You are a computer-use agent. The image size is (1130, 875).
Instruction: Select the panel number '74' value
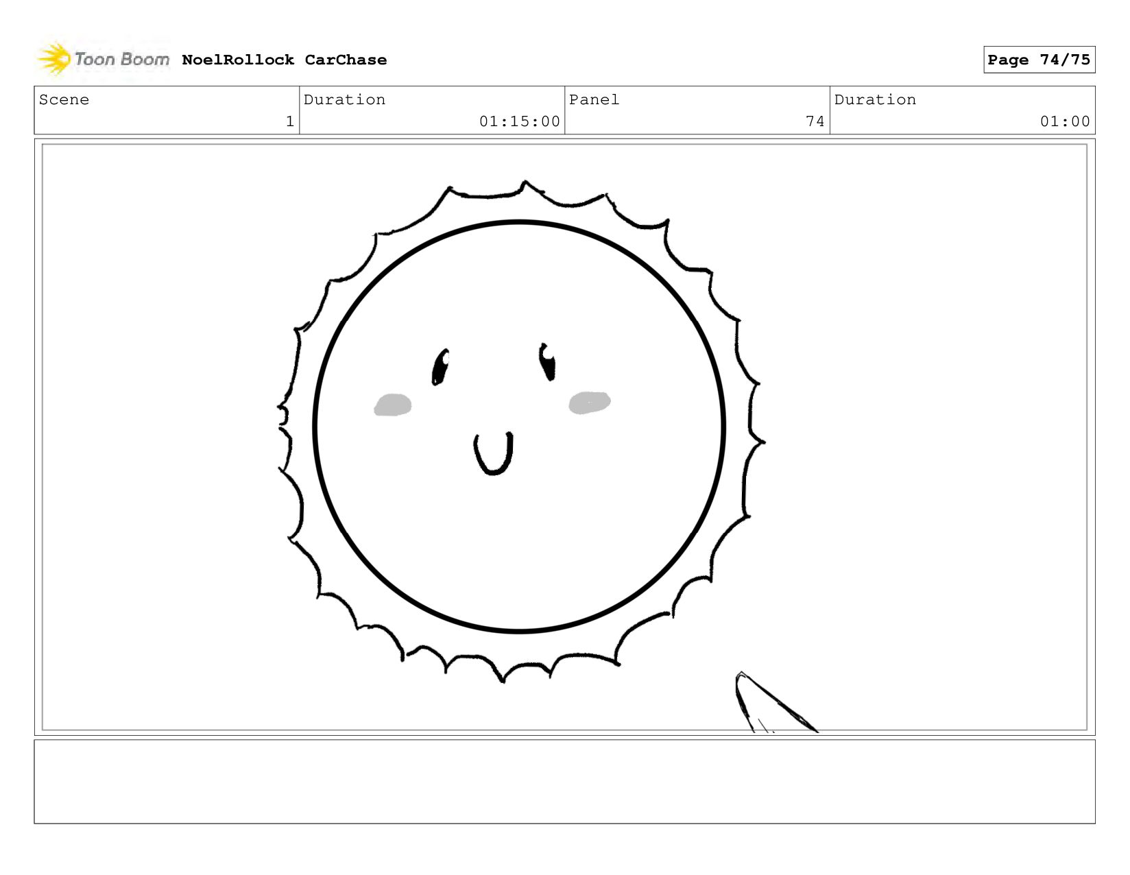tap(815, 121)
